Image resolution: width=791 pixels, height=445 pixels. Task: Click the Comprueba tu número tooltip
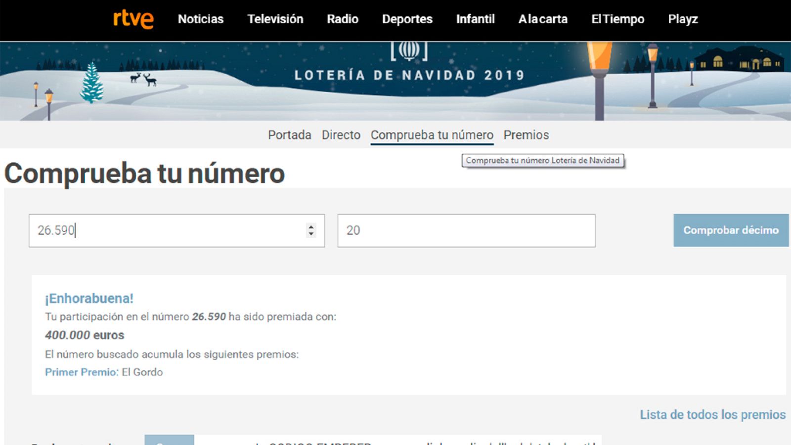coord(543,160)
